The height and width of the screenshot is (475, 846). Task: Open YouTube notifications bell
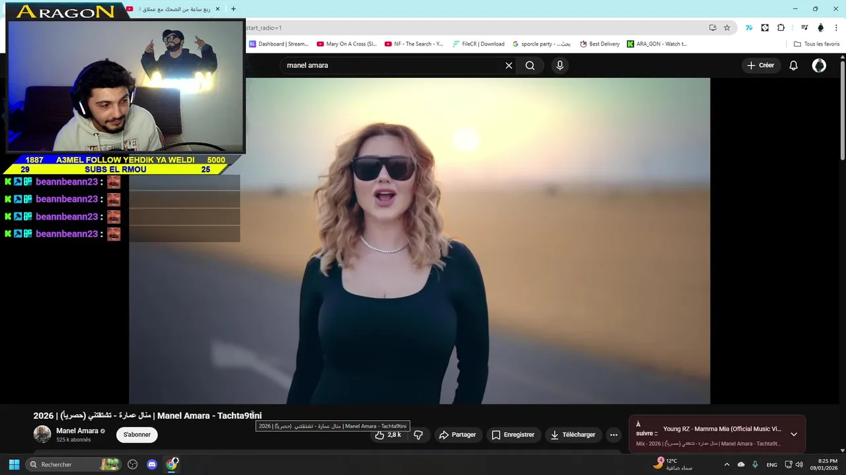click(794, 65)
